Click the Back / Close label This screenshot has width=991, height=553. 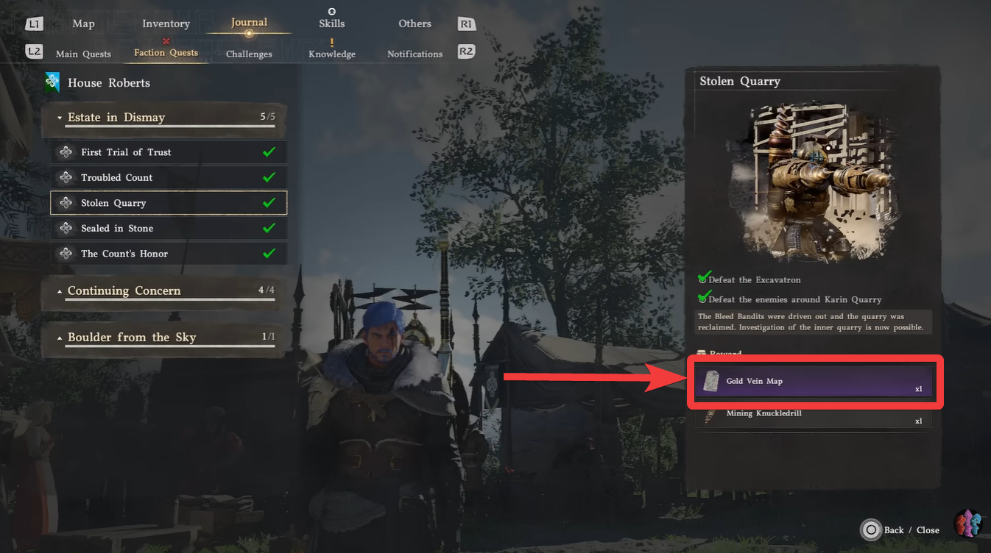click(911, 530)
